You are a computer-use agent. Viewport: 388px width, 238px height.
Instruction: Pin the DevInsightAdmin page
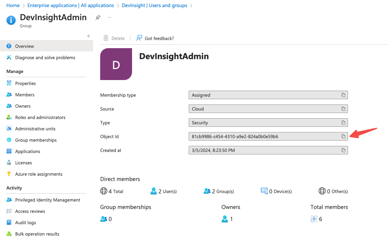98,17
